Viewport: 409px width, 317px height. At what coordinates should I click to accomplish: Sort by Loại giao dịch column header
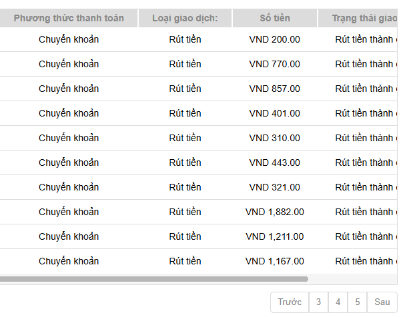[185, 18]
